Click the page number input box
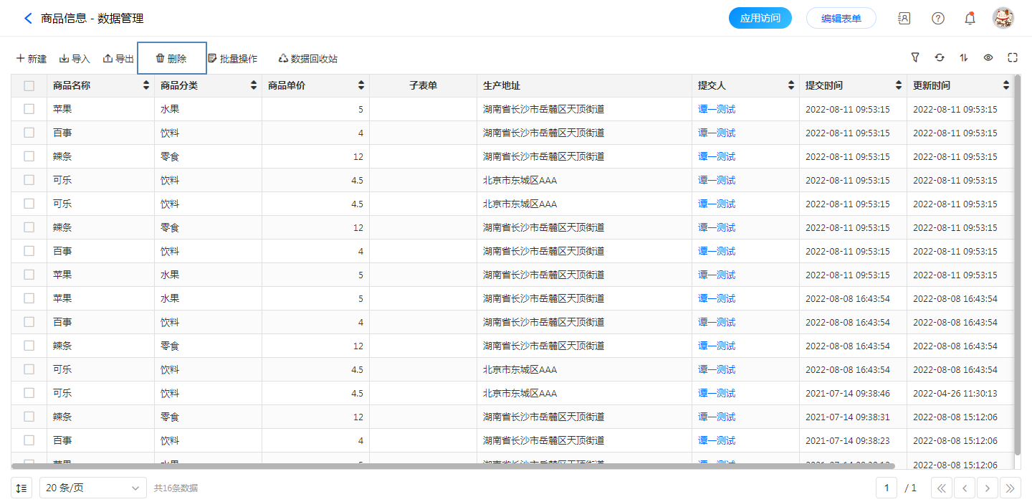The image size is (1032, 502). 887,488
